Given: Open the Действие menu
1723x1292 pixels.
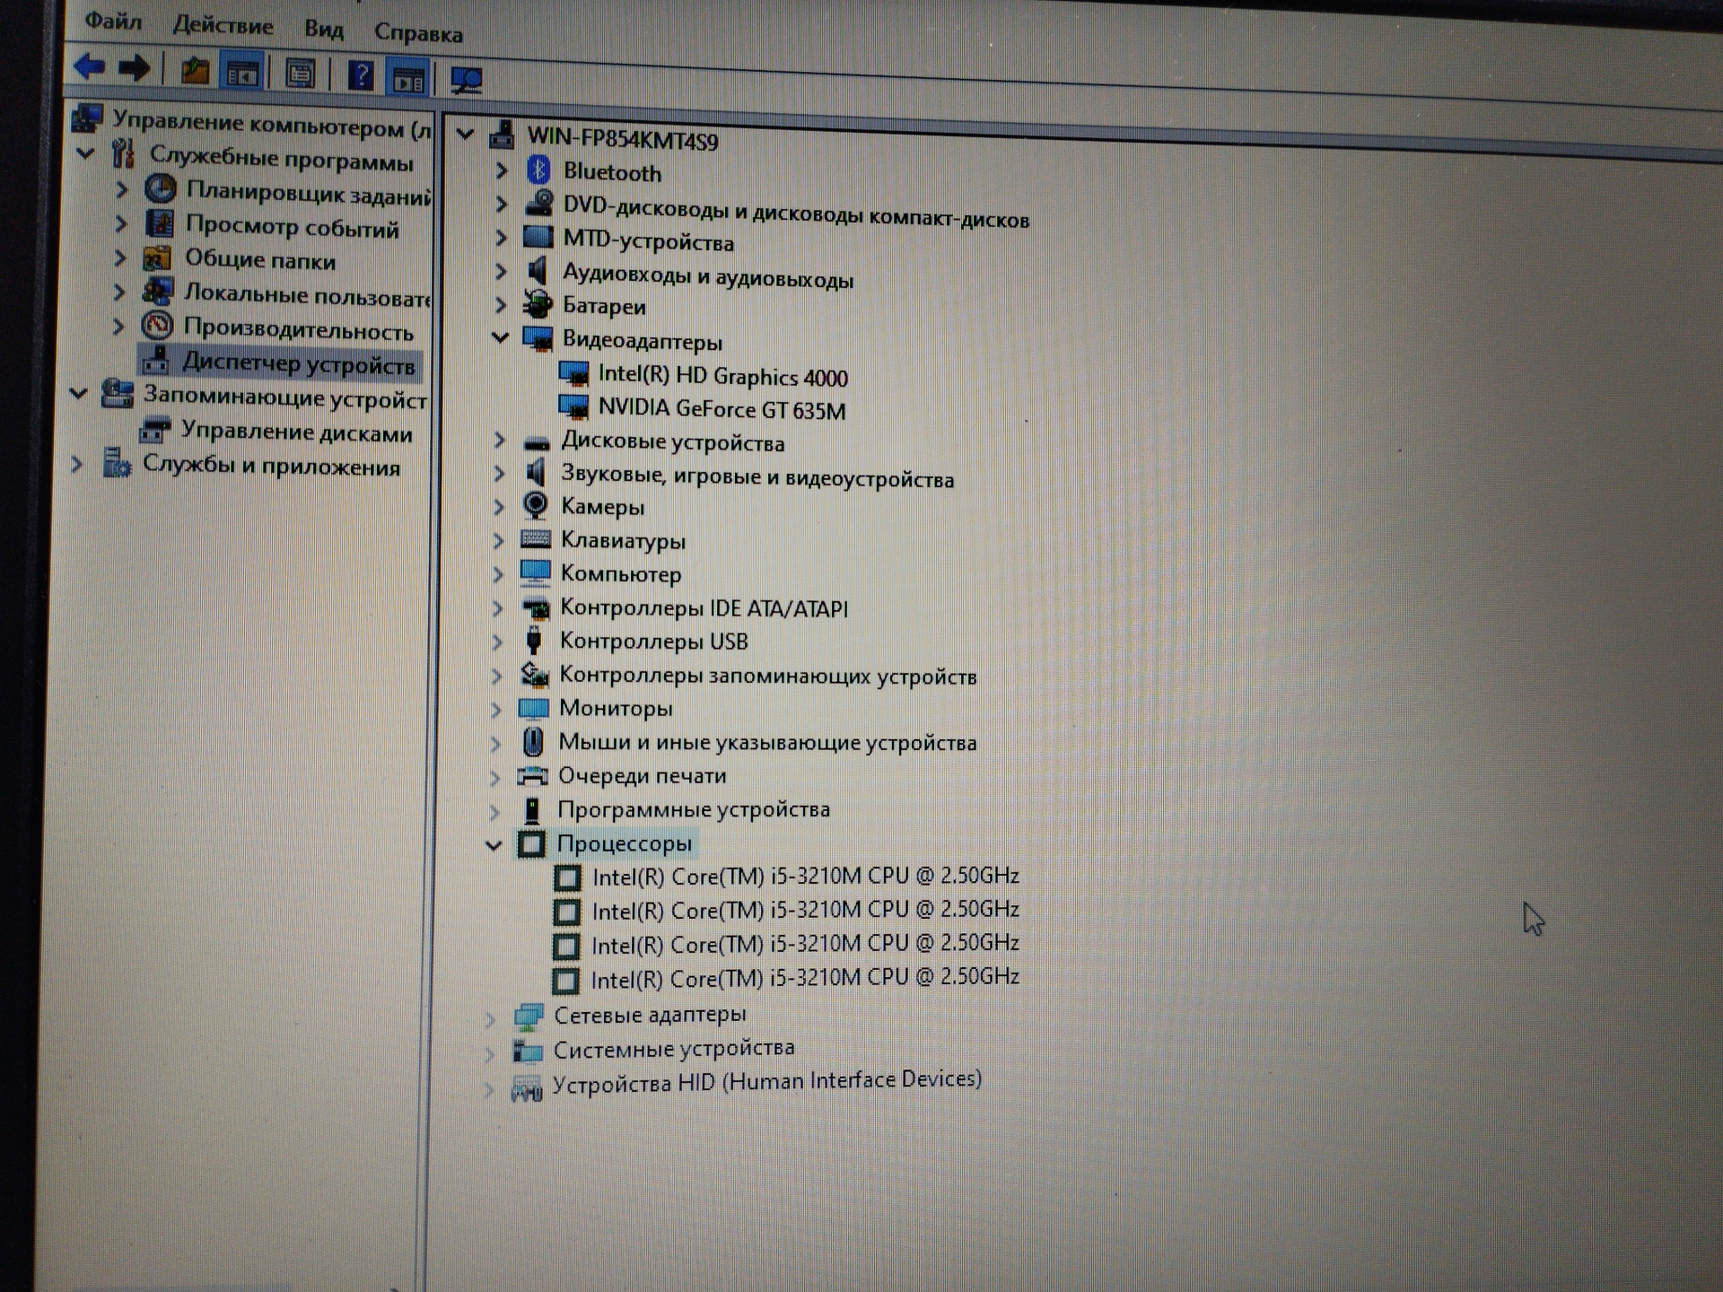Looking at the screenshot, I should 223,25.
